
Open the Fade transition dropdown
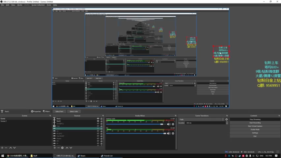pos(201,119)
